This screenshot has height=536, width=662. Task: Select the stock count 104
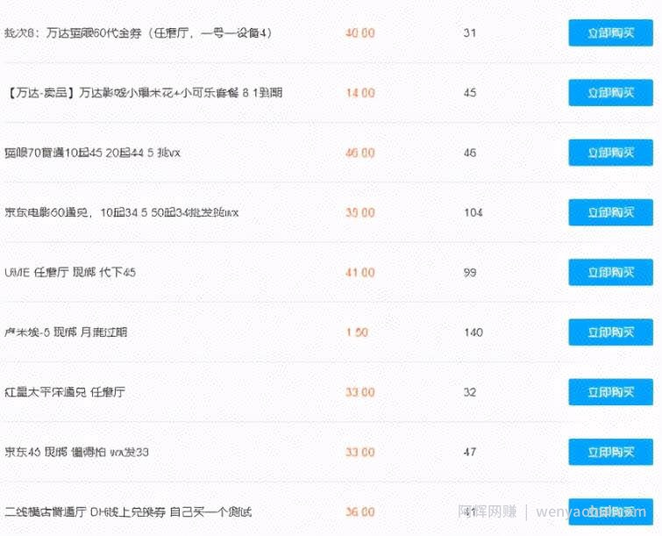point(473,212)
